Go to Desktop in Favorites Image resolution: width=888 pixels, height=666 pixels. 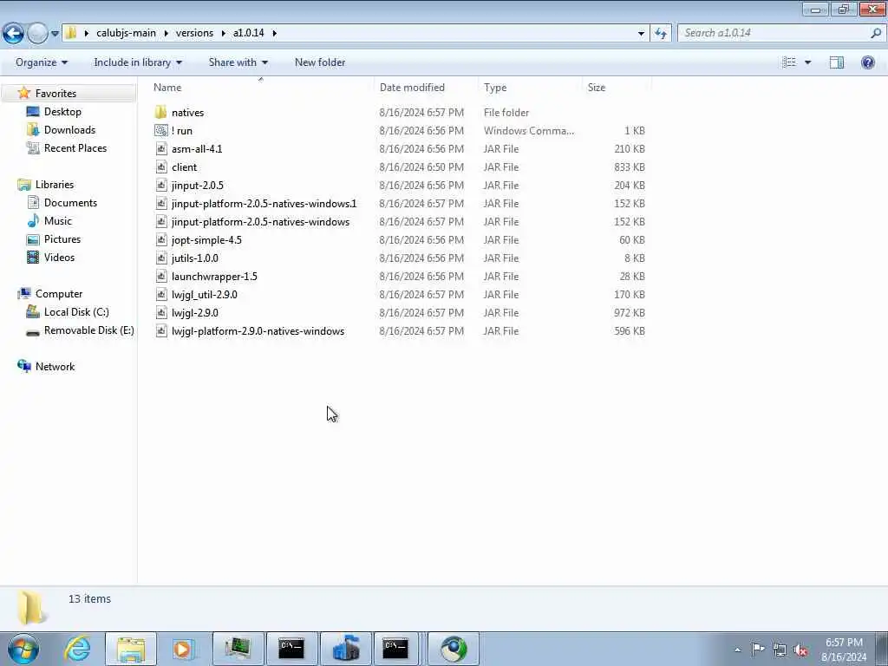coord(62,112)
